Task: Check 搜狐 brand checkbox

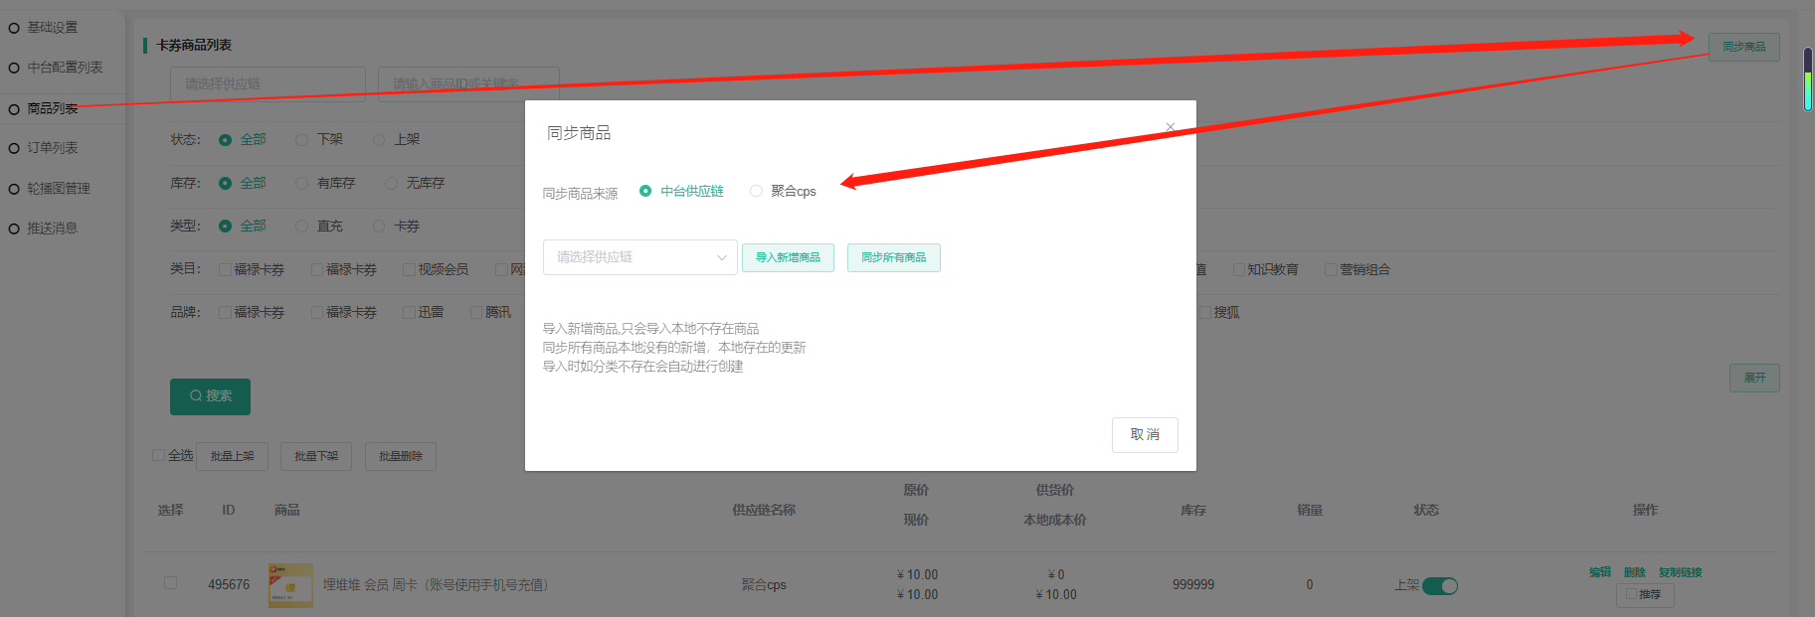Action: pos(1205,312)
